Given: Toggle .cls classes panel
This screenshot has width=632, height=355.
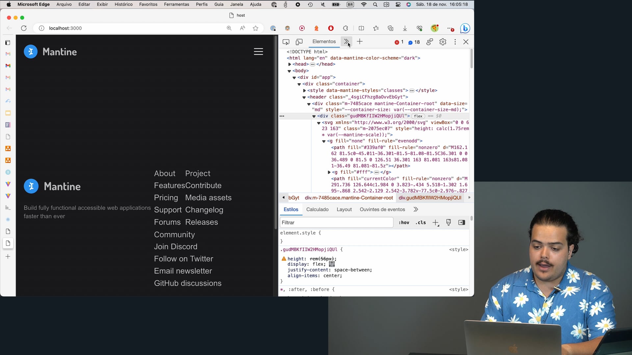Looking at the screenshot, I should 421,223.
